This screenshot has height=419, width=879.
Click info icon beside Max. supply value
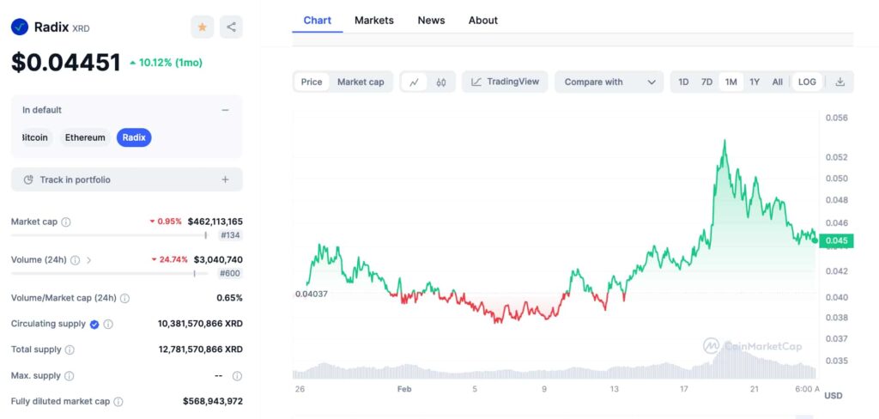click(x=237, y=376)
